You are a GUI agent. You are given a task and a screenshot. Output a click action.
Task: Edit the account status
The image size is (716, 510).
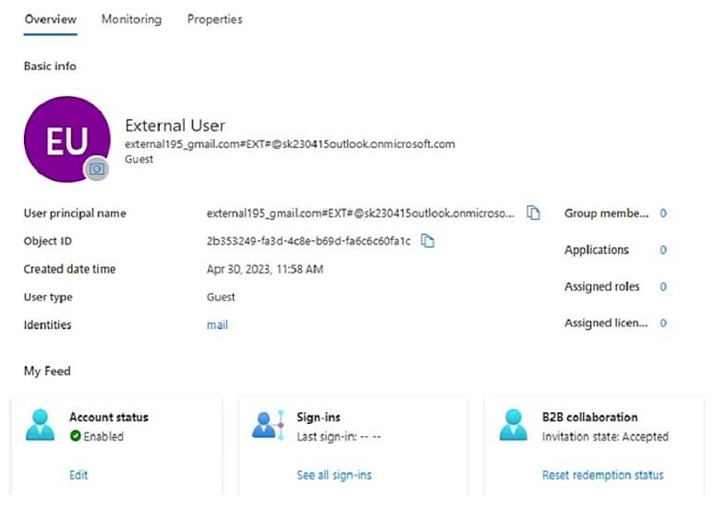79,475
